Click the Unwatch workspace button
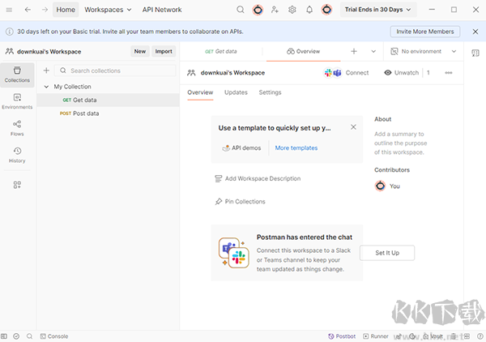This screenshot has width=486, height=342. 401,72
